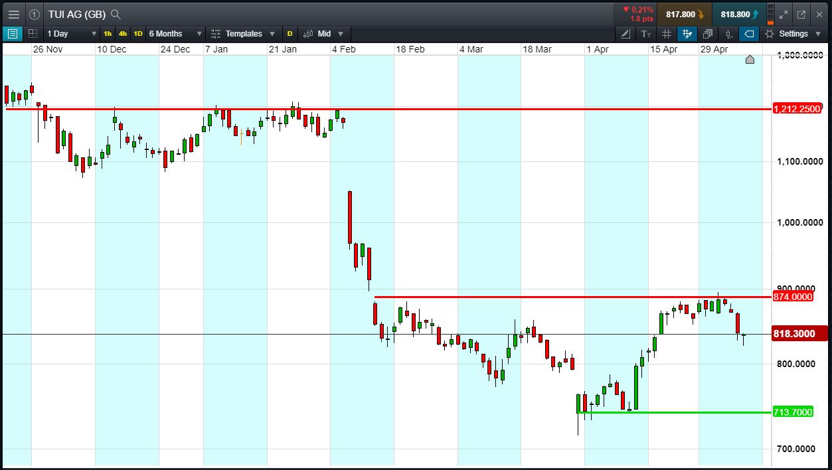Toggle the crosshair grid pin icon
The height and width of the screenshot is (470, 832).
coord(687,33)
